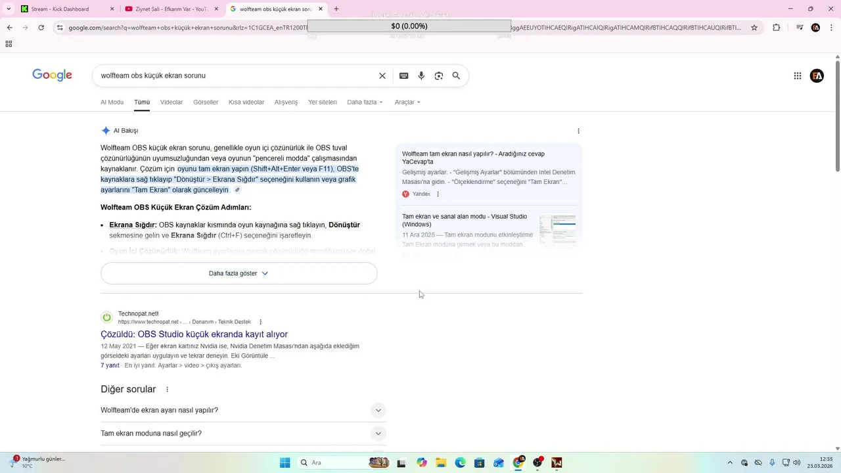The width and height of the screenshot is (841, 473).
Task: Open 'Wolfteam tam ekran nasıl yapılır?' source
Action: pyautogui.click(x=473, y=158)
